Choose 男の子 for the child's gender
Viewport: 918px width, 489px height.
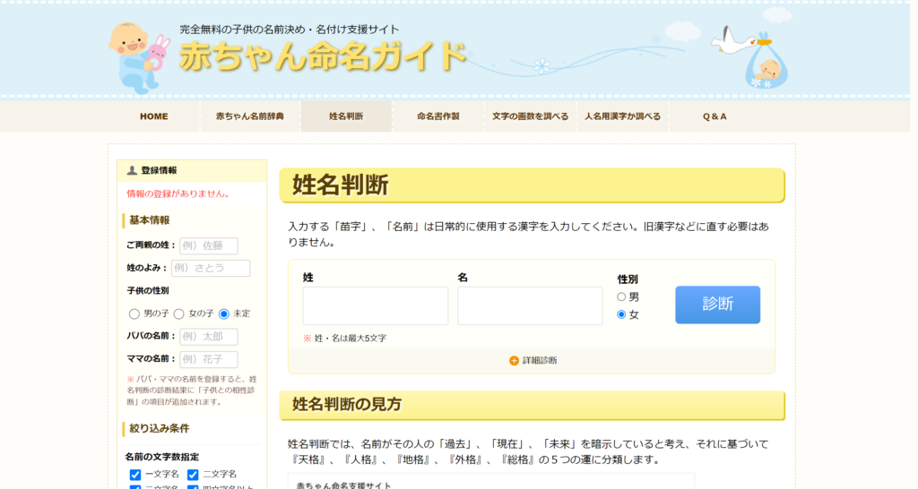(x=134, y=313)
